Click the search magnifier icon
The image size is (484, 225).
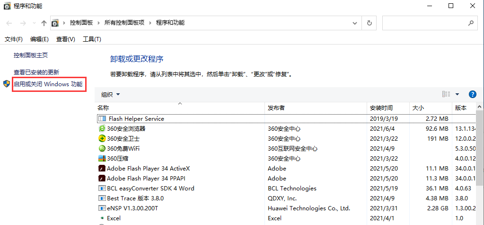click(x=471, y=23)
